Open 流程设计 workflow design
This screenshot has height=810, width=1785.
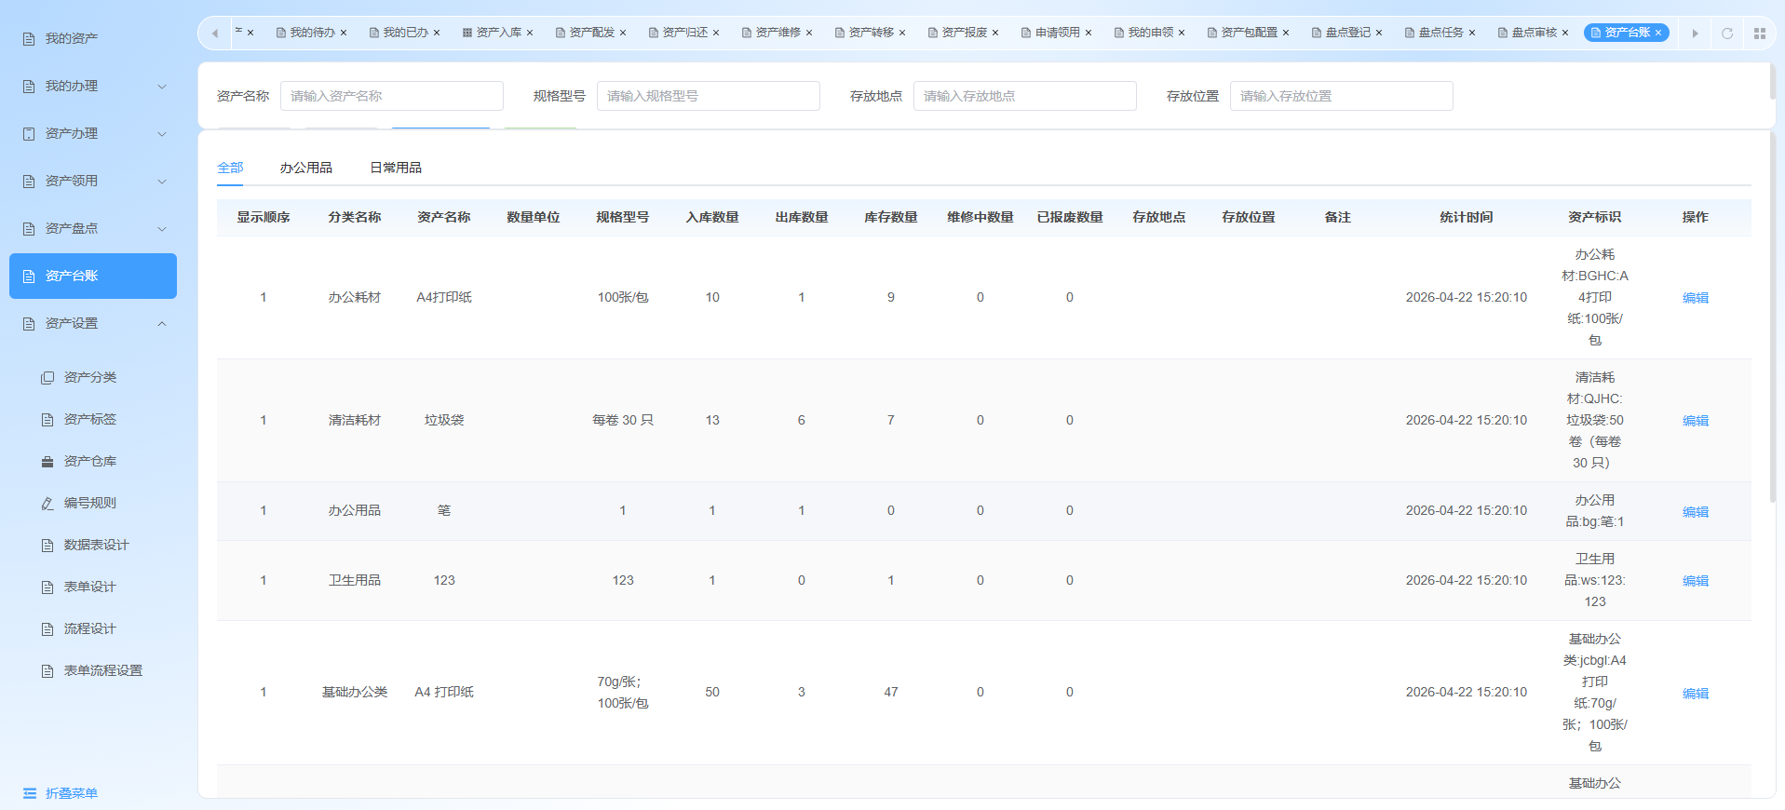[x=90, y=629]
